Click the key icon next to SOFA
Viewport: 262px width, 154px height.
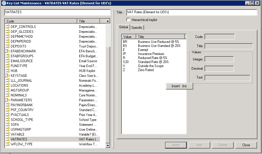pyautogui.click(x=8, y=125)
